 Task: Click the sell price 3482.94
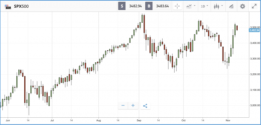tap(136, 6)
